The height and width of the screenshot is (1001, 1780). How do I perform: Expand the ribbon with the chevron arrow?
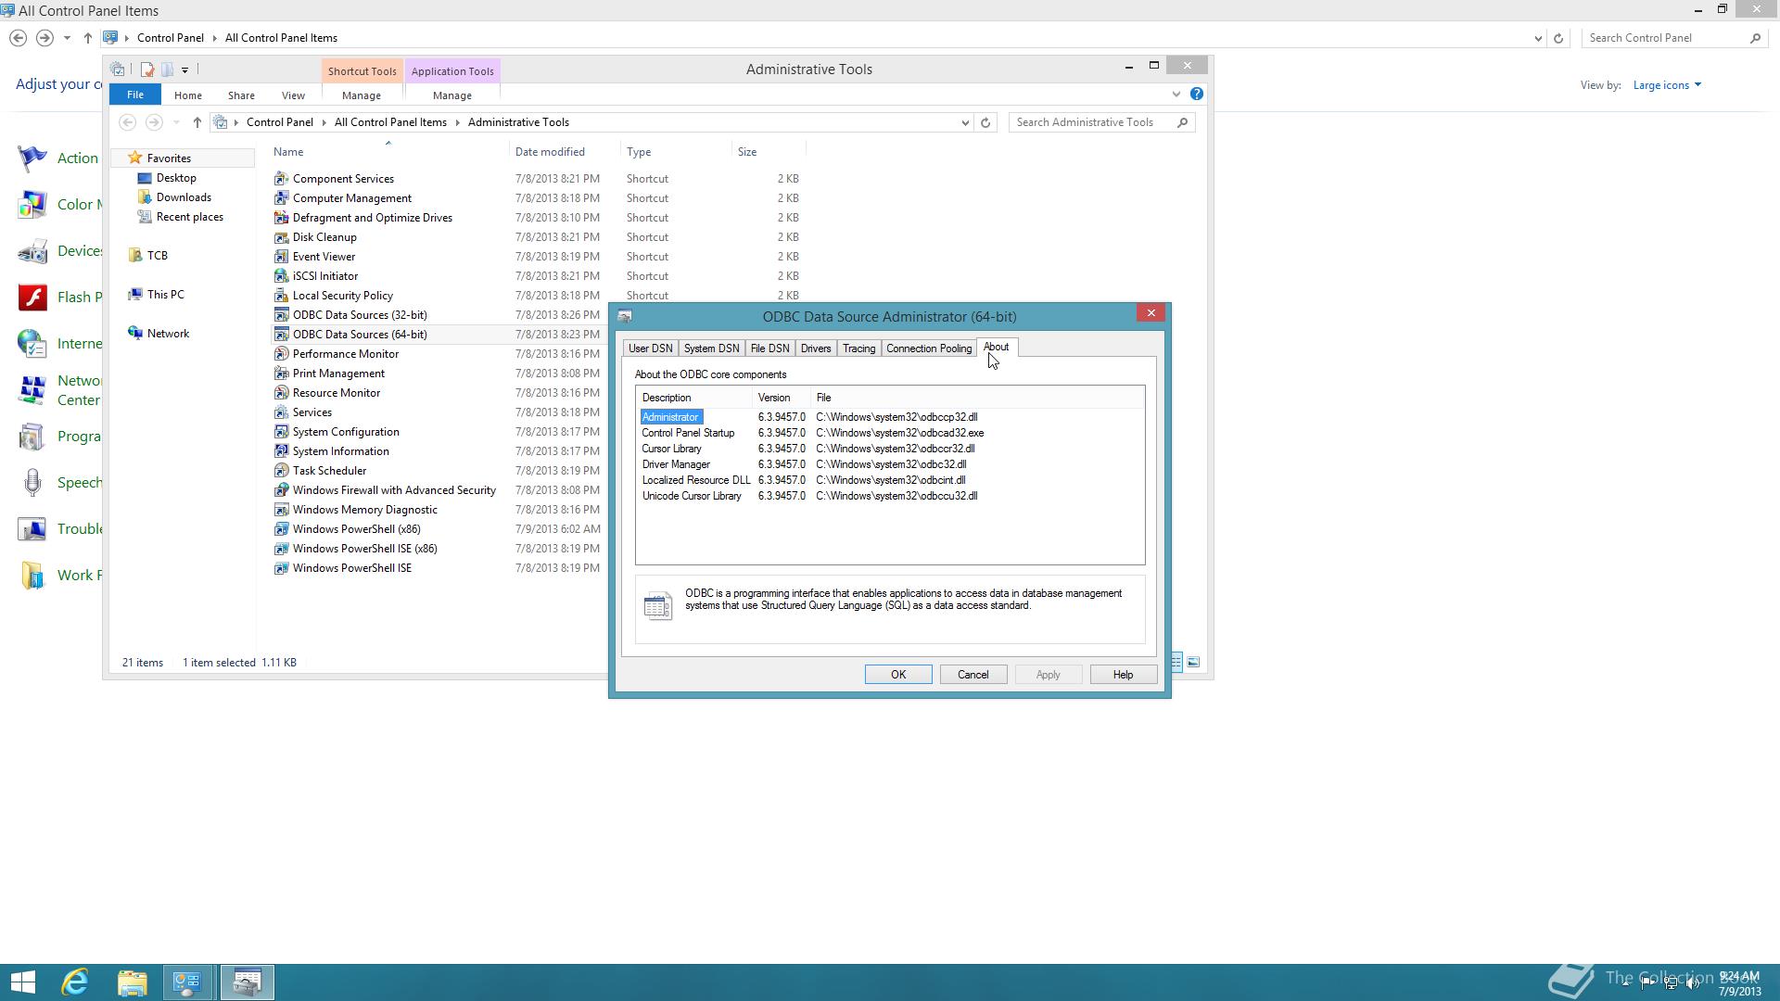click(1176, 94)
